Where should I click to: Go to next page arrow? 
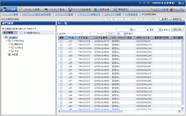click(x=84, y=34)
